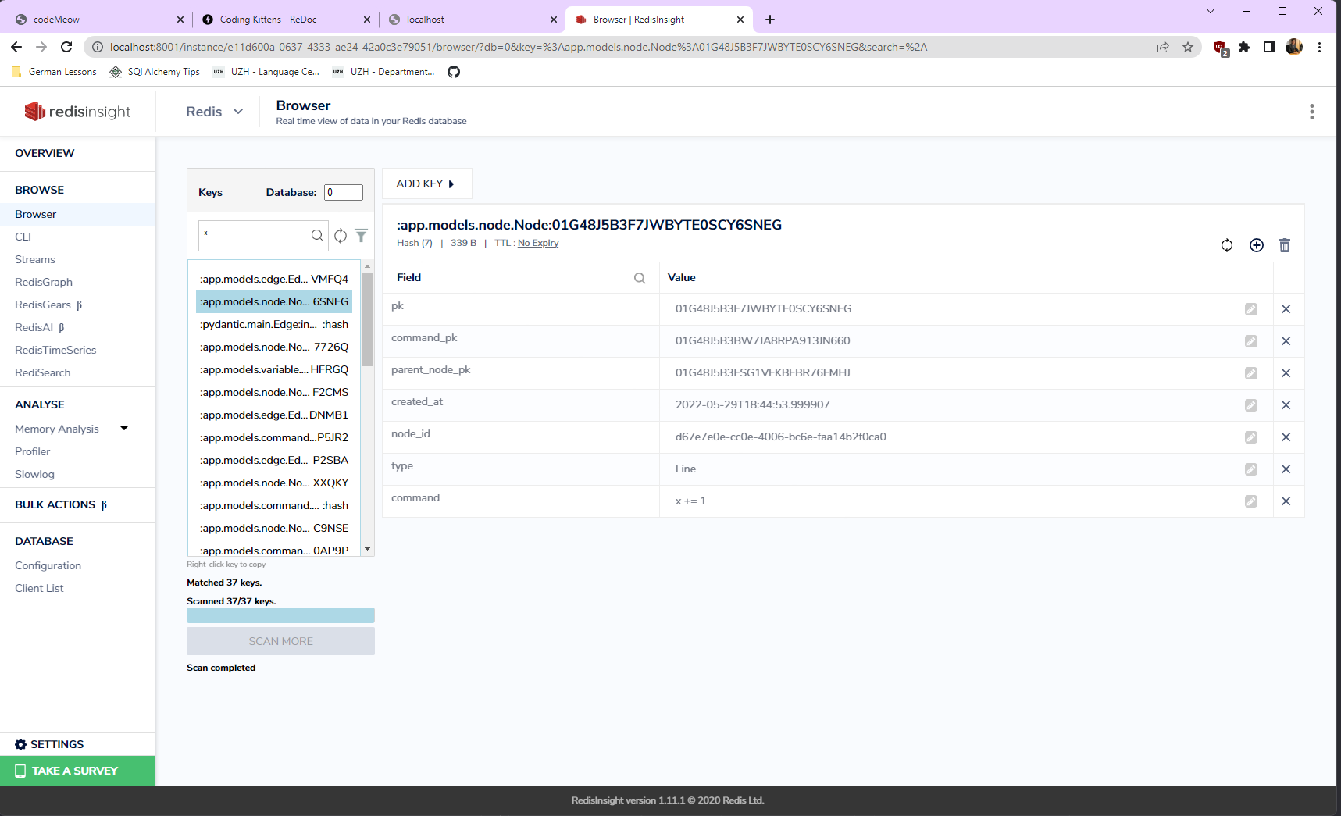Click the scroll-down arrow of the key list
Screen dimensions: 1341x816
coord(367,550)
